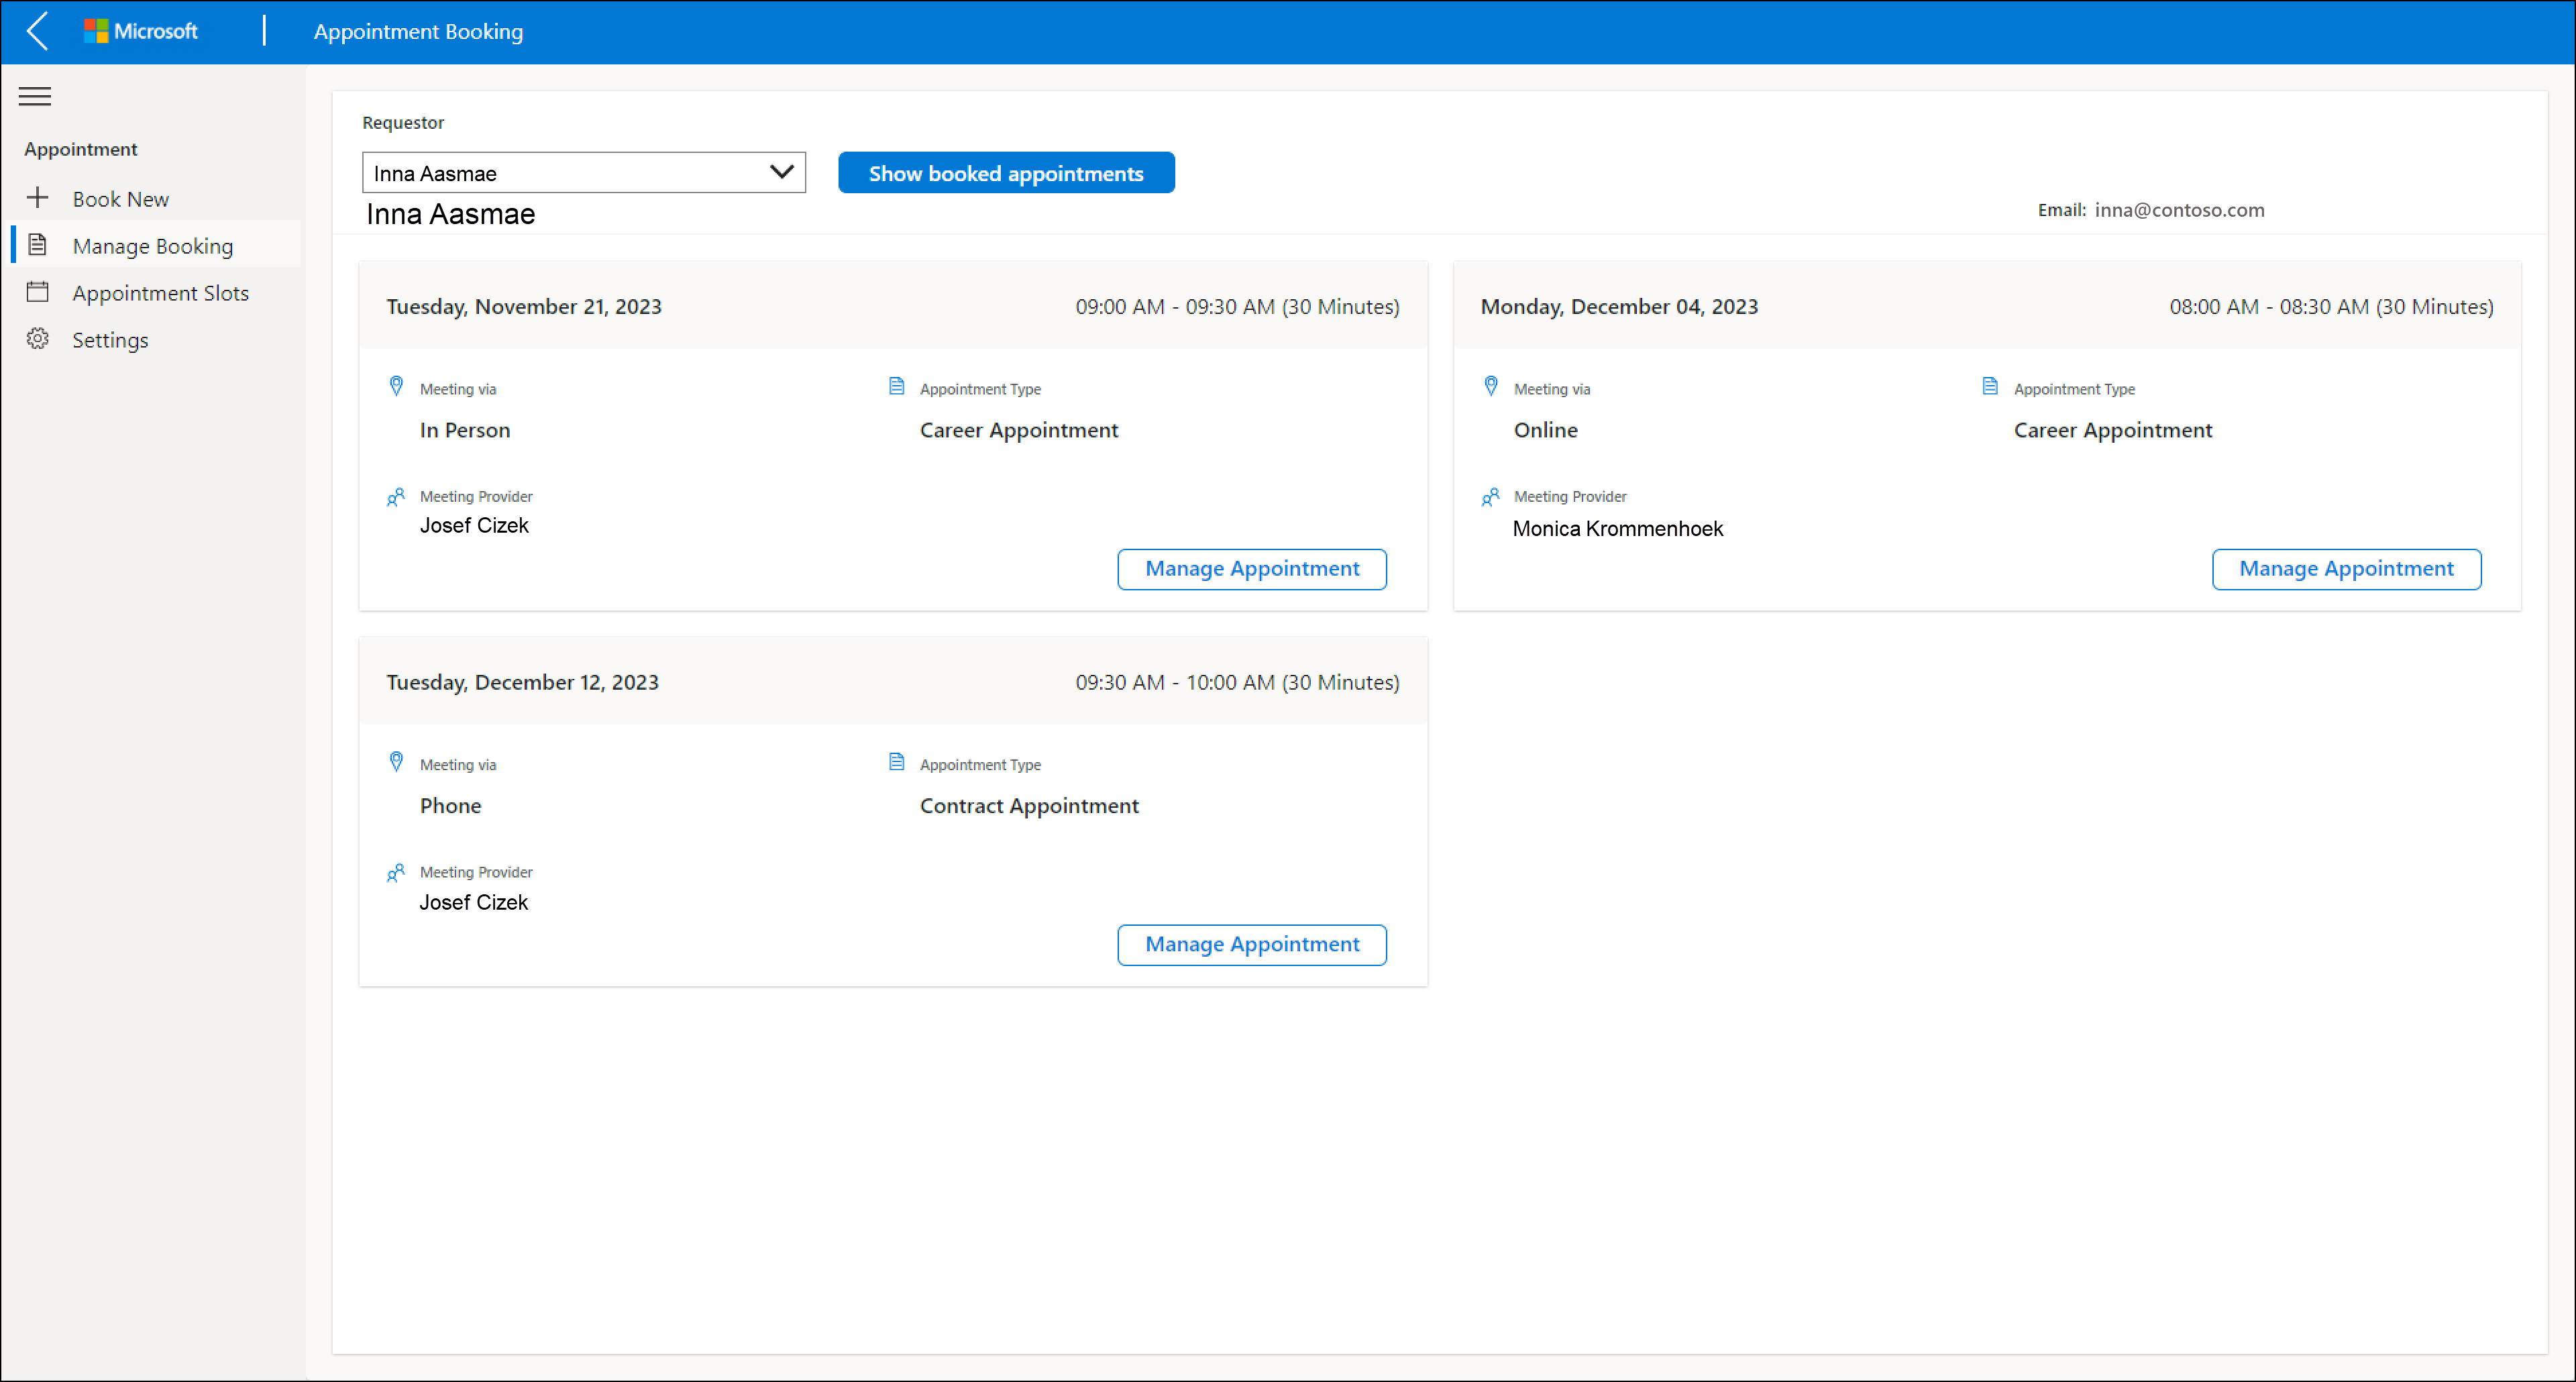Click the meeting provider icon on November 21

397,496
